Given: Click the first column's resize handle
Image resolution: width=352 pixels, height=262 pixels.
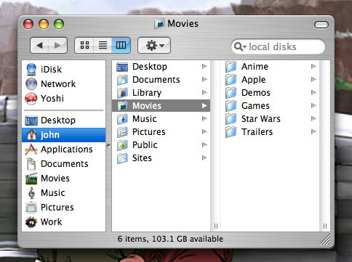Looking at the screenshot, I should (216, 226).
